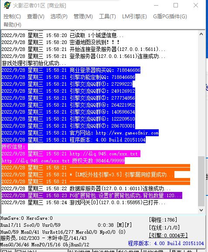Click the 授权信息 magenta line
Image resolution: width=208 pixels, height=252 pixels.
tap(15, 147)
